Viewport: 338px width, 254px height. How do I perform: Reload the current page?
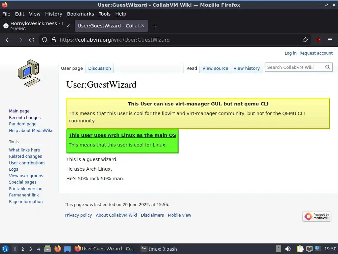32,40
